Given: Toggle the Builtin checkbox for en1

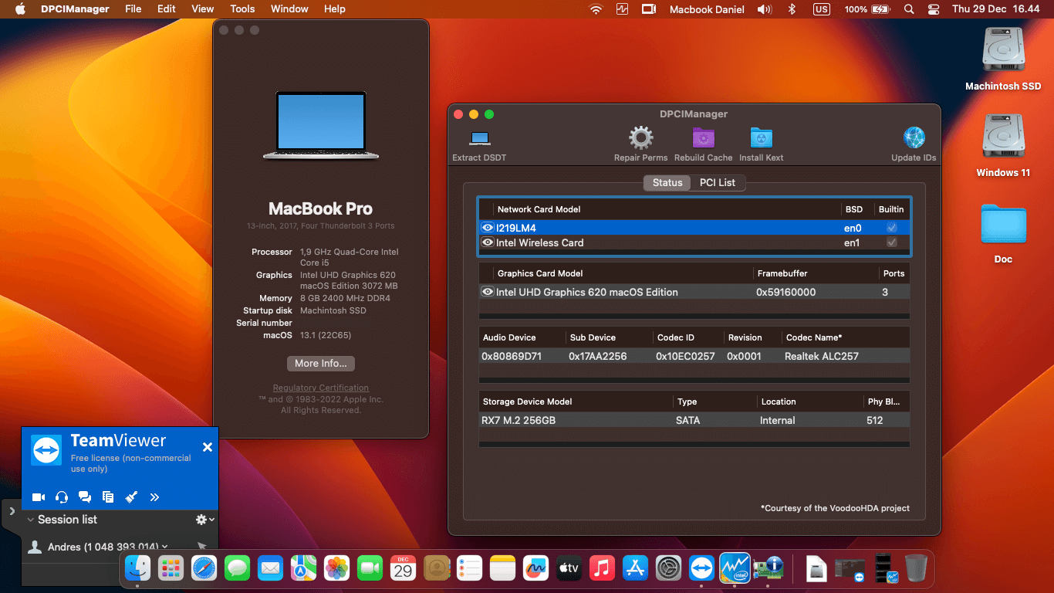Looking at the screenshot, I should pos(892,242).
